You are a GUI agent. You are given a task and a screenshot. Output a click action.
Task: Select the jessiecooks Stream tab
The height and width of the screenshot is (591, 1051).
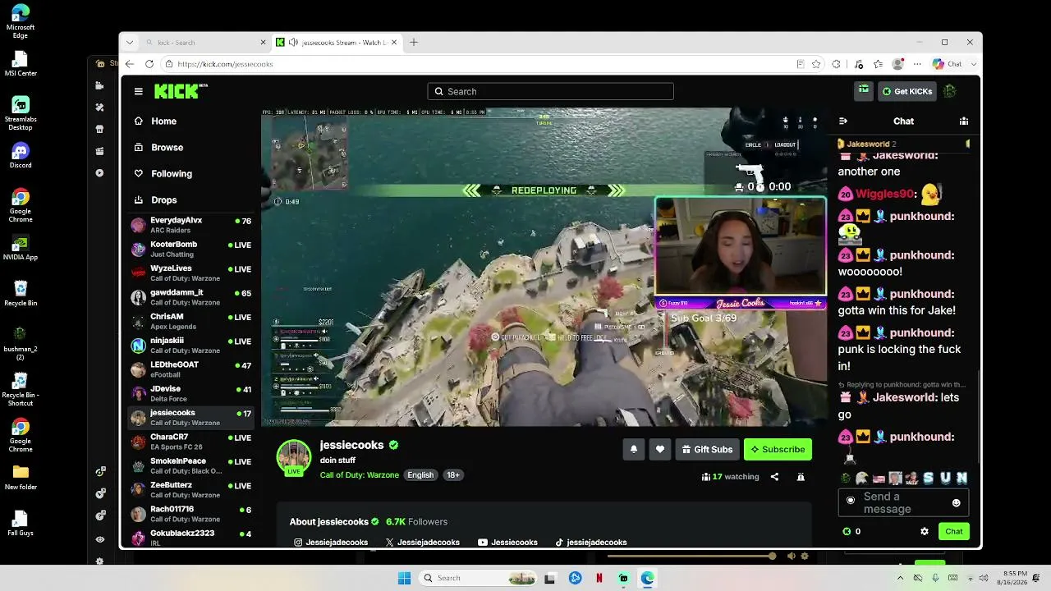point(337,43)
